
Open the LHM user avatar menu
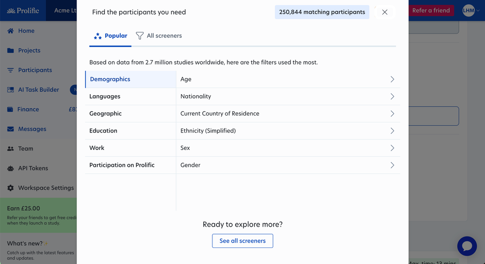coord(471,11)
